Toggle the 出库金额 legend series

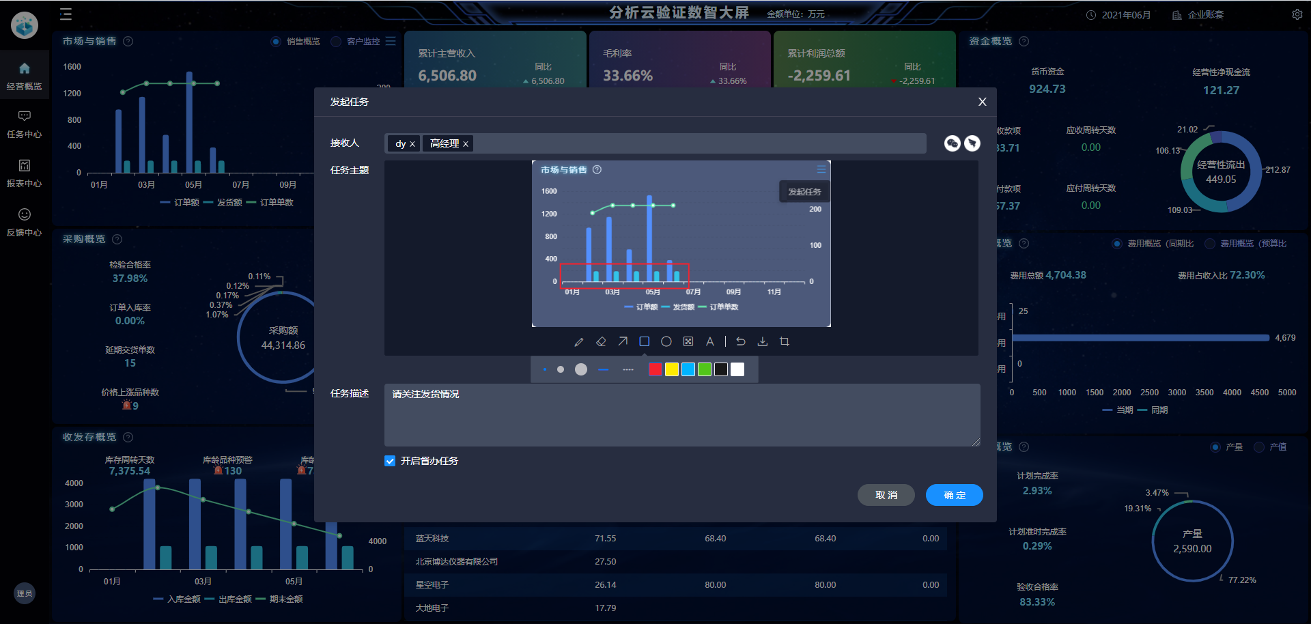click(x=228, y=599)
